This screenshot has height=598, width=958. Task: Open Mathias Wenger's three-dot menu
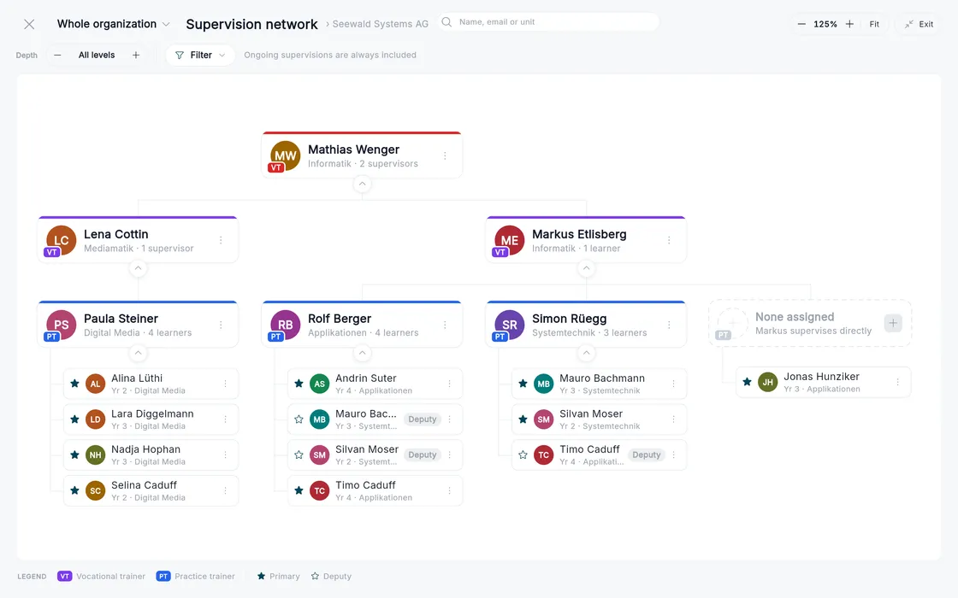point(445,156)
